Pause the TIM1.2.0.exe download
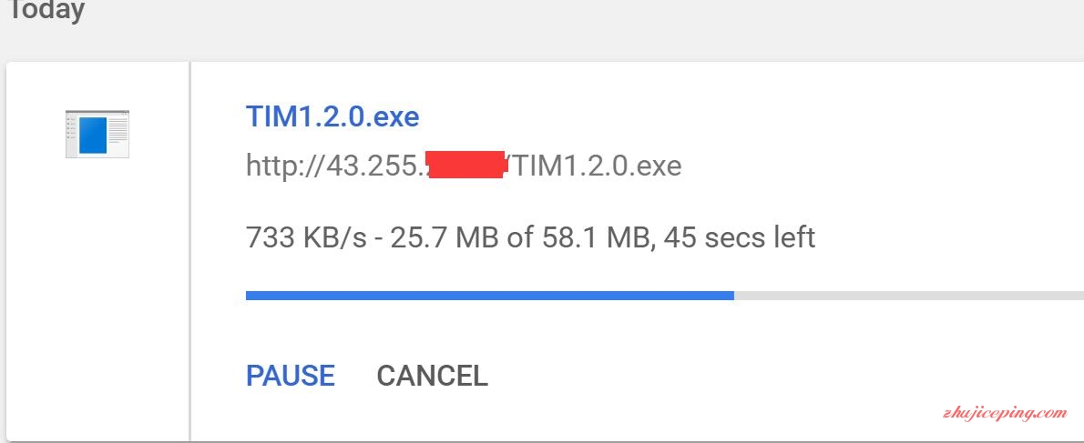The height and width of the screenshot is (443, 1084). coord(291,376)
